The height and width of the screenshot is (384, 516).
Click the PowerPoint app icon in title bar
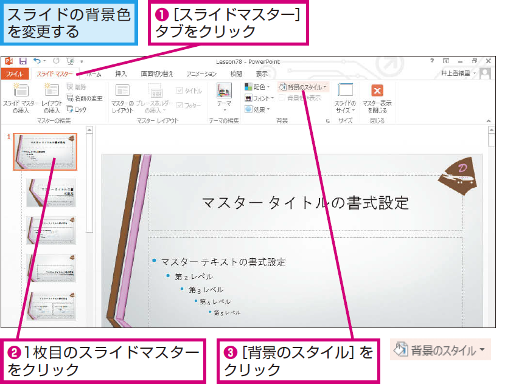point(9,61)
